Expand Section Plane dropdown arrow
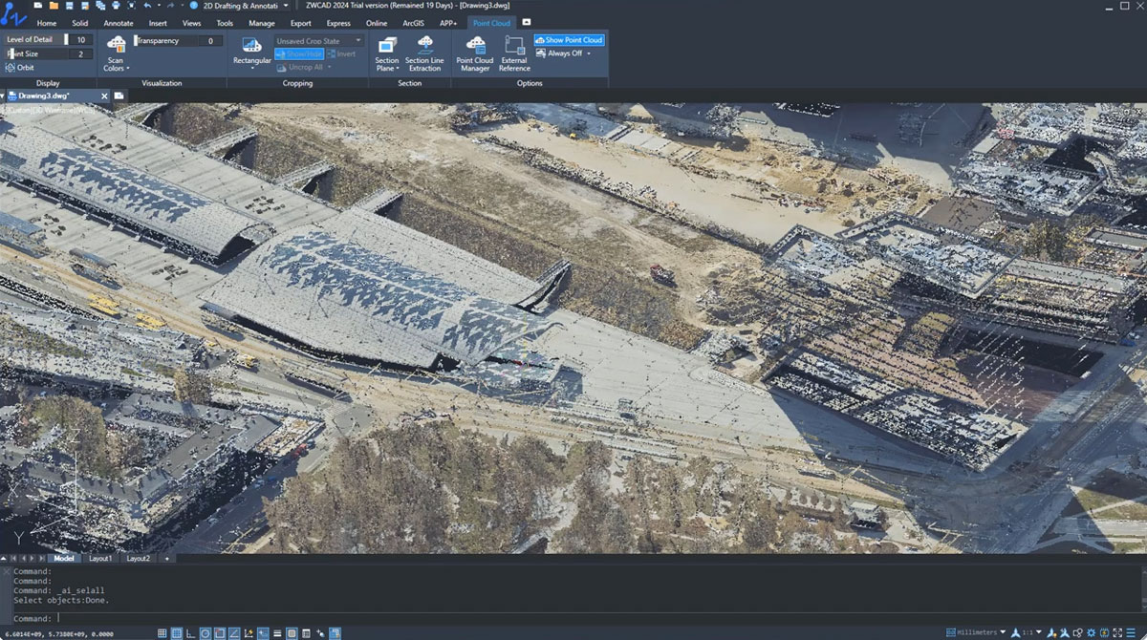Screen dimensions: 1147x640 (x=398, y=69)
